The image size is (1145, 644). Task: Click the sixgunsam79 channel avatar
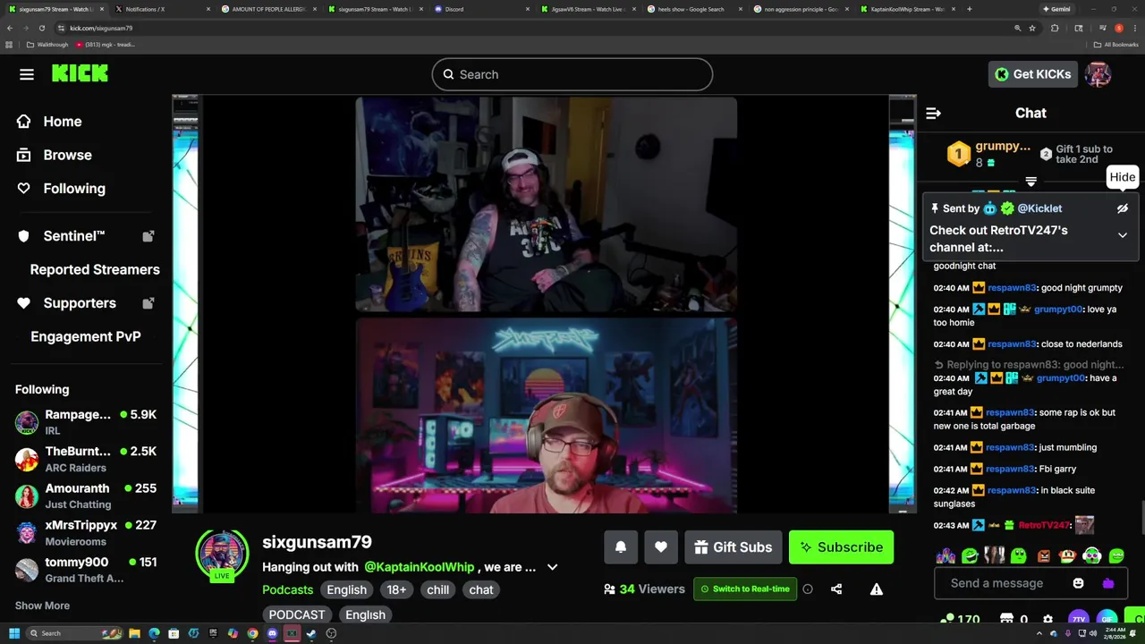[x=222, y=555]
